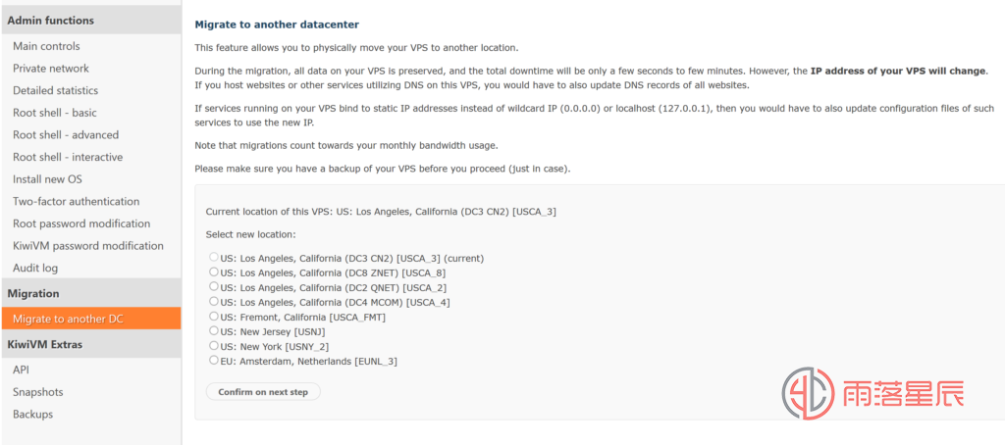Open Install new OS page

[x=47, y=179]
